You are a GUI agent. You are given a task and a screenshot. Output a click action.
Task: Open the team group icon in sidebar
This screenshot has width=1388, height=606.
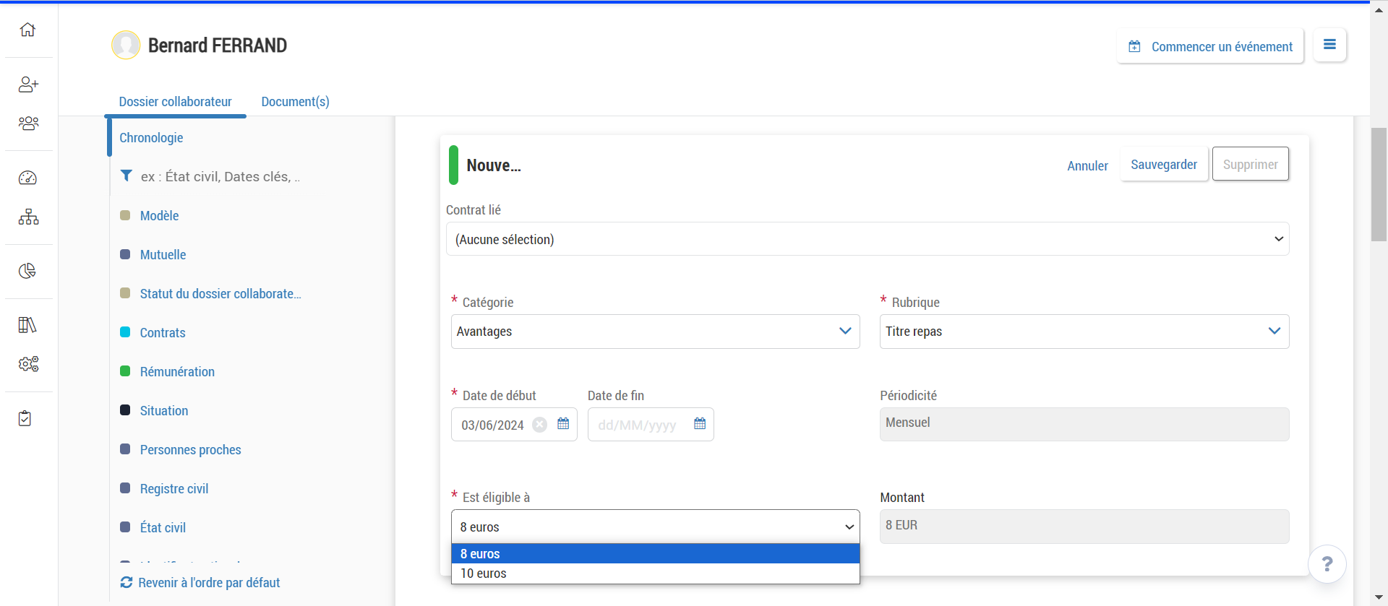[28, 124]
